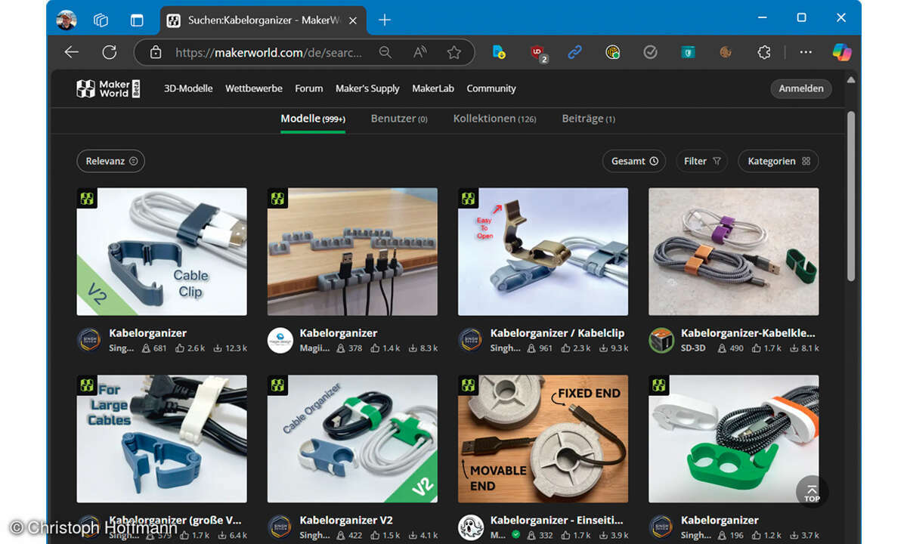
Task: Click the MakerWorld logo
Action: pos(108,88)
